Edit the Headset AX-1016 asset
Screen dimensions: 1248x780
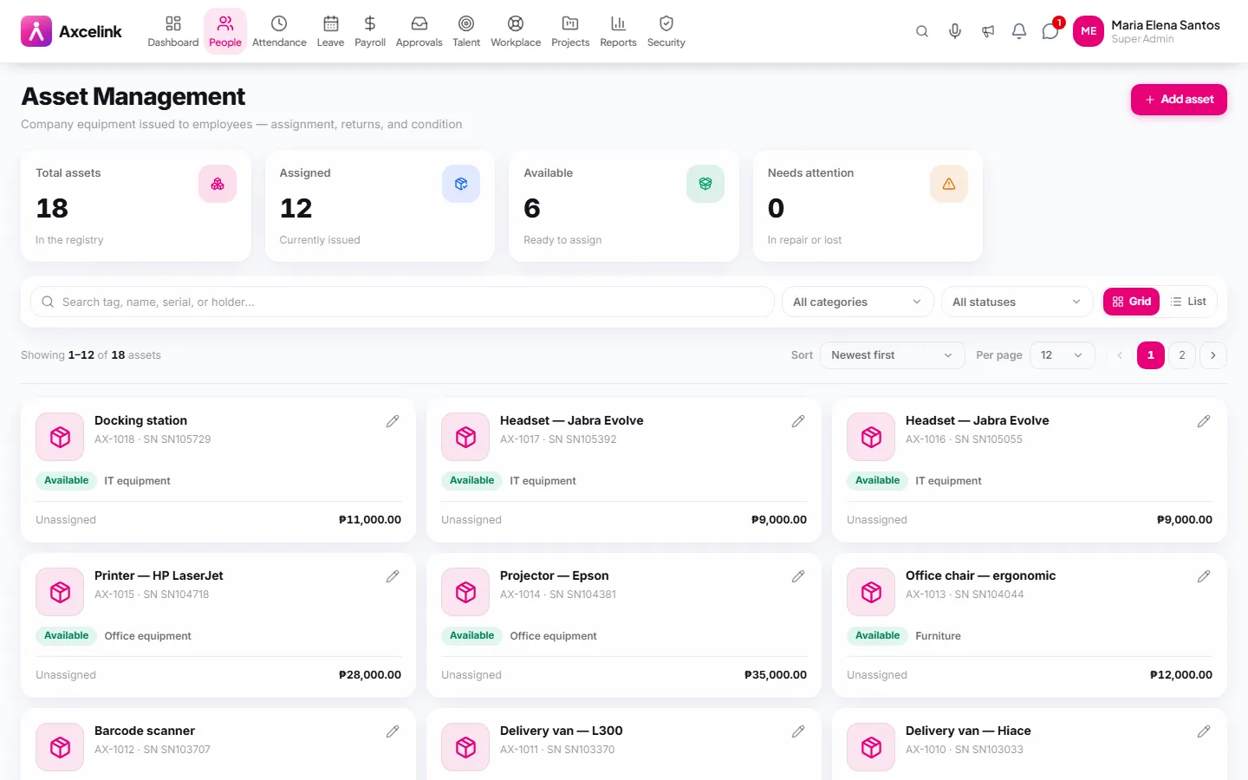[1204, 421]
